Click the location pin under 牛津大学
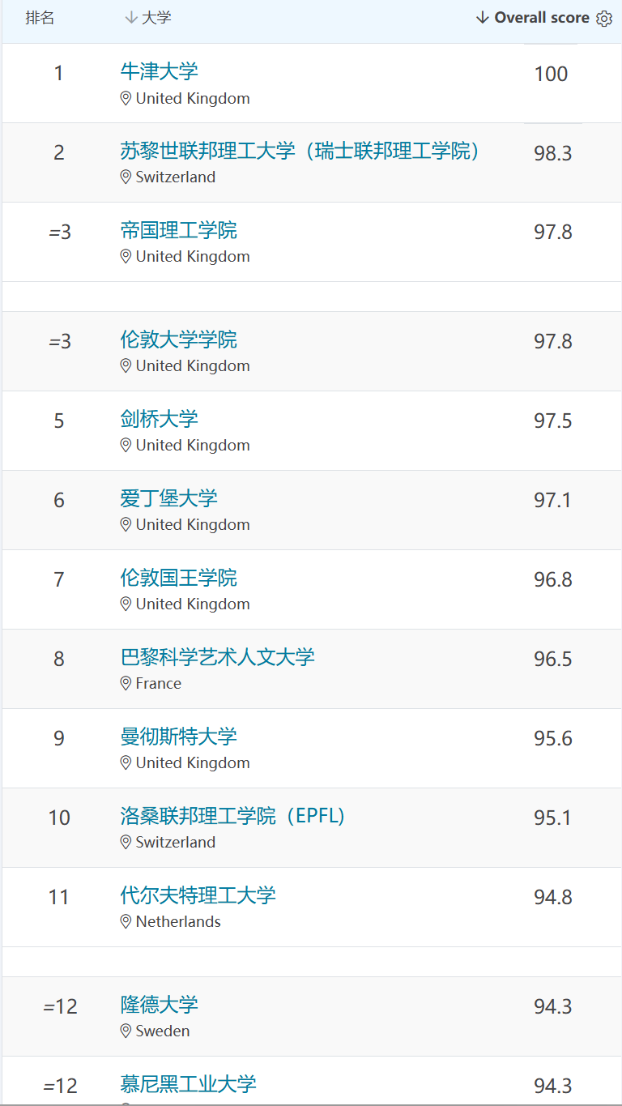Image resolution: width=622 pixels, height=1106 pixels. [x=126, y=99]
